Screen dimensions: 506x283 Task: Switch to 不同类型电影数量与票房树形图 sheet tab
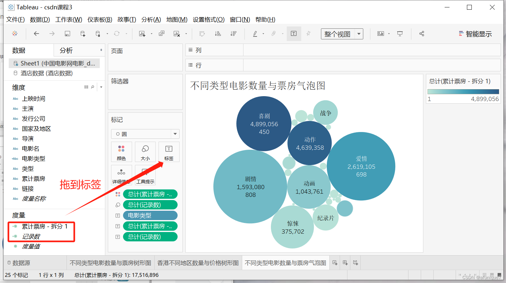110,263
